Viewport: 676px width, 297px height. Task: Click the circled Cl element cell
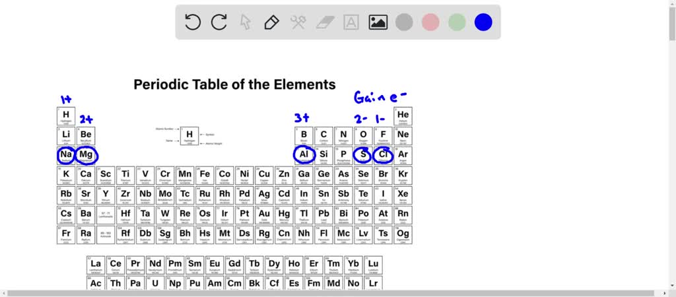[383, 156]
